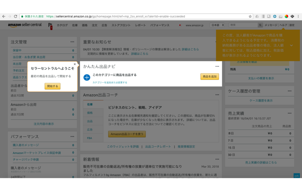Open the notification flag icon
Viewport: 302px width, 189px height.
(50, 26)
